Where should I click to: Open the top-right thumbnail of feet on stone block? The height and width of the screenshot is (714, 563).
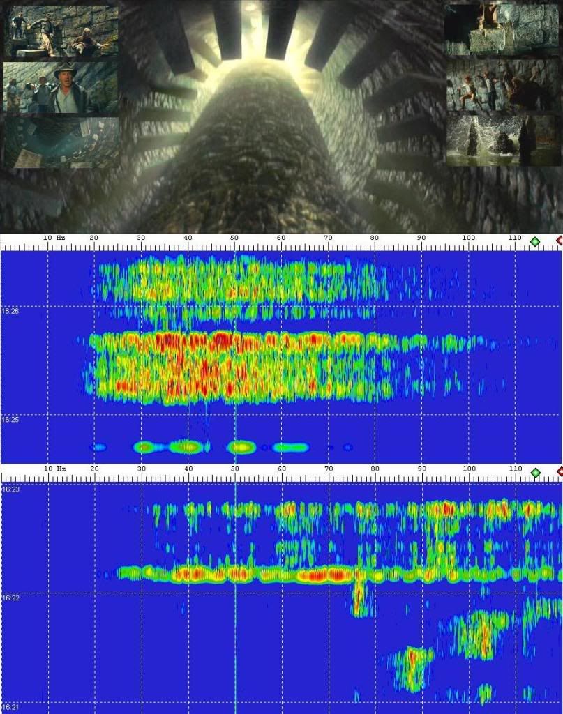coord(502,29)
